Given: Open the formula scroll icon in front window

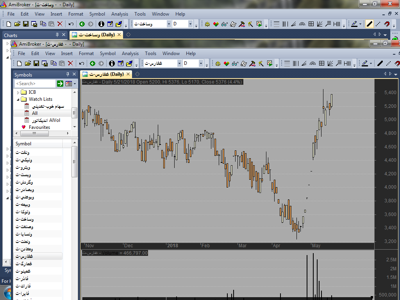Looking at the screenshot, I should pos(244,64).
